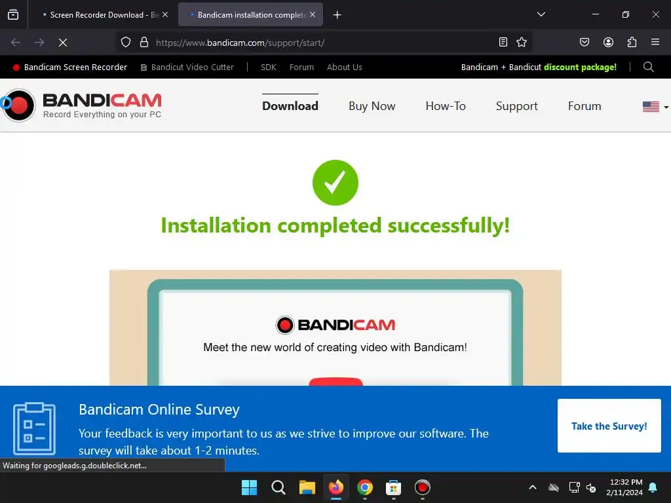Open Bandicut Video Cutter link
671x503 pixels.
click(x=187, y=67)
